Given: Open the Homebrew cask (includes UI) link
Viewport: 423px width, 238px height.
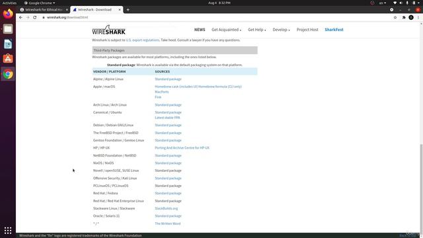Looking at the screenshot, I should coord(176,87).
